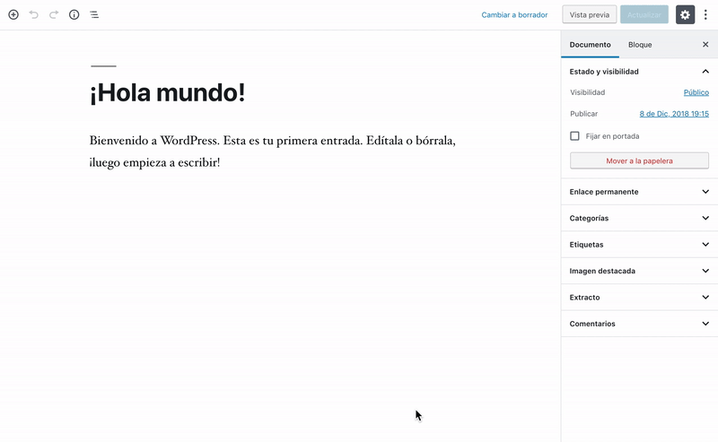The height and width of the screenshot is (442, 718).
Task: Open the block navigation list icon
Action: pos(94,15)
